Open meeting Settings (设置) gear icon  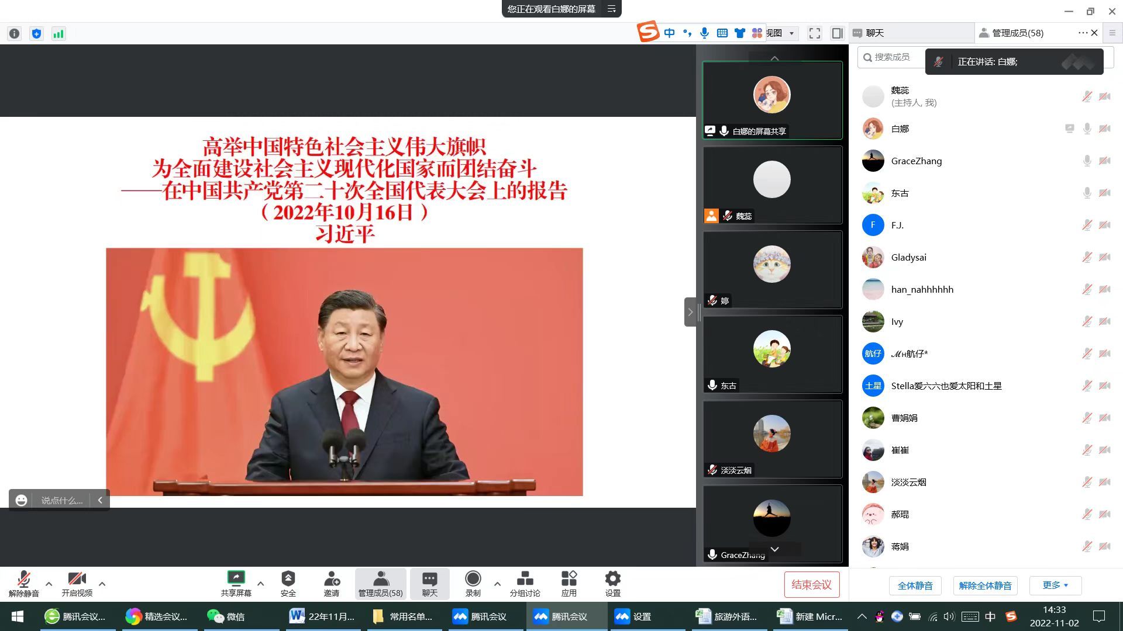point(612,579)
